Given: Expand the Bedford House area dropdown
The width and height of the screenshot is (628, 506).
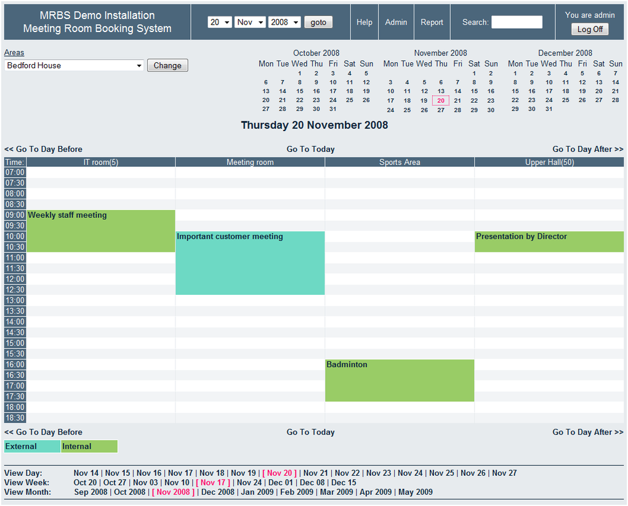Looking at the screenshot, I should [74, 65].
